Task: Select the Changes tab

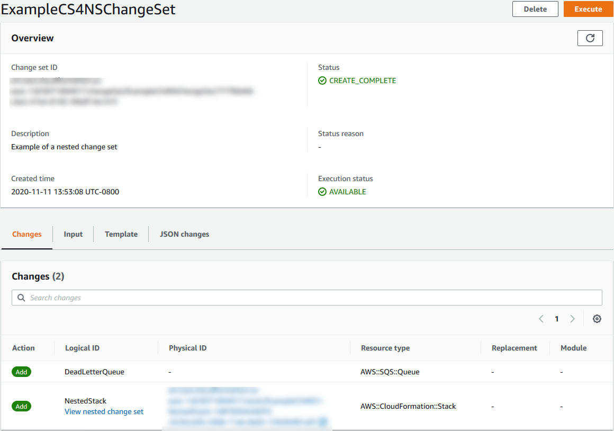Action: tap(27, 234)
